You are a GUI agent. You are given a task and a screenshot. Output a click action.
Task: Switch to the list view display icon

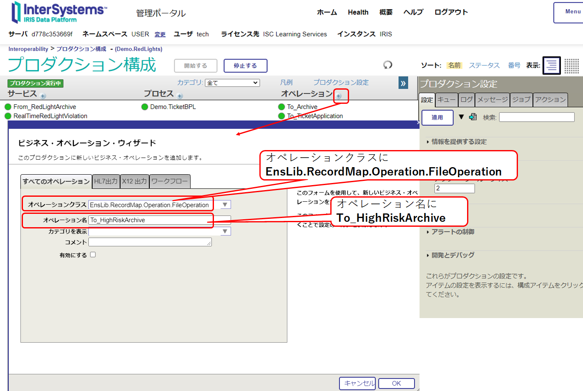(551, 65)
